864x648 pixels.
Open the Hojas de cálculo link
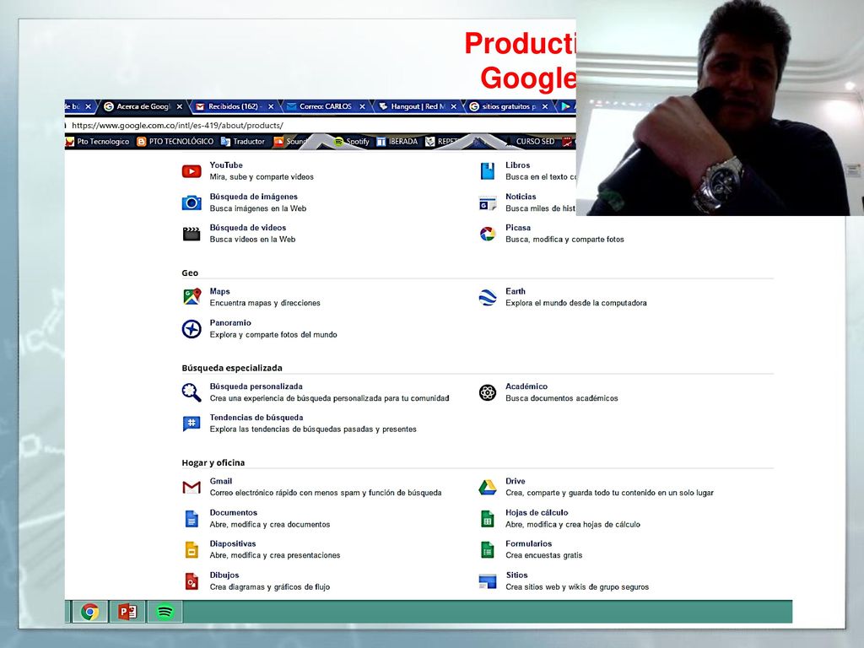pos(537,512)
